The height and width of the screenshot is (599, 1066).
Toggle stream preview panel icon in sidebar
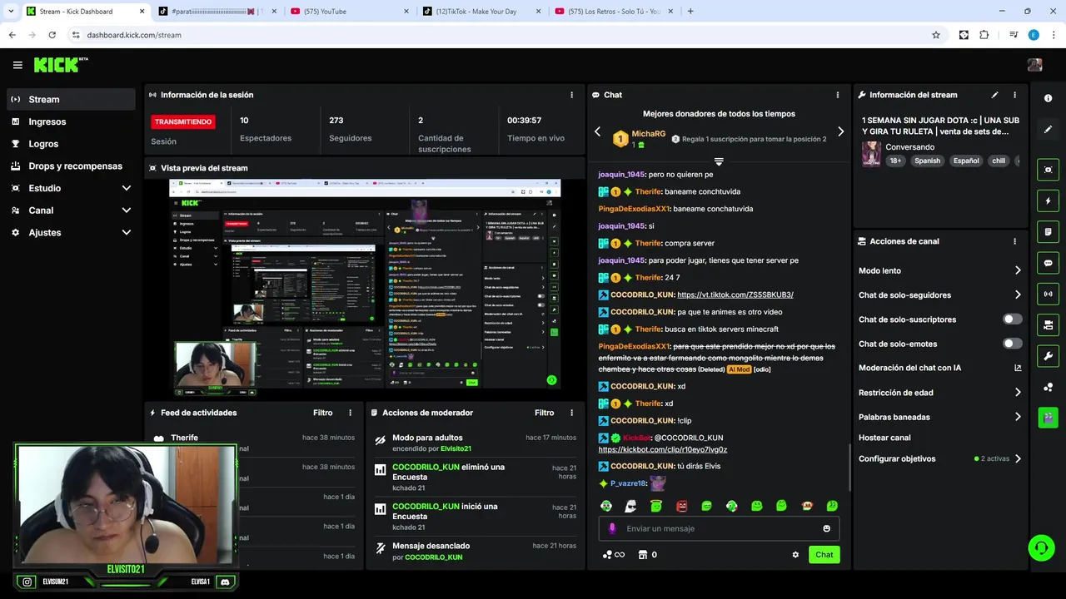click(x=1048, y=170)
